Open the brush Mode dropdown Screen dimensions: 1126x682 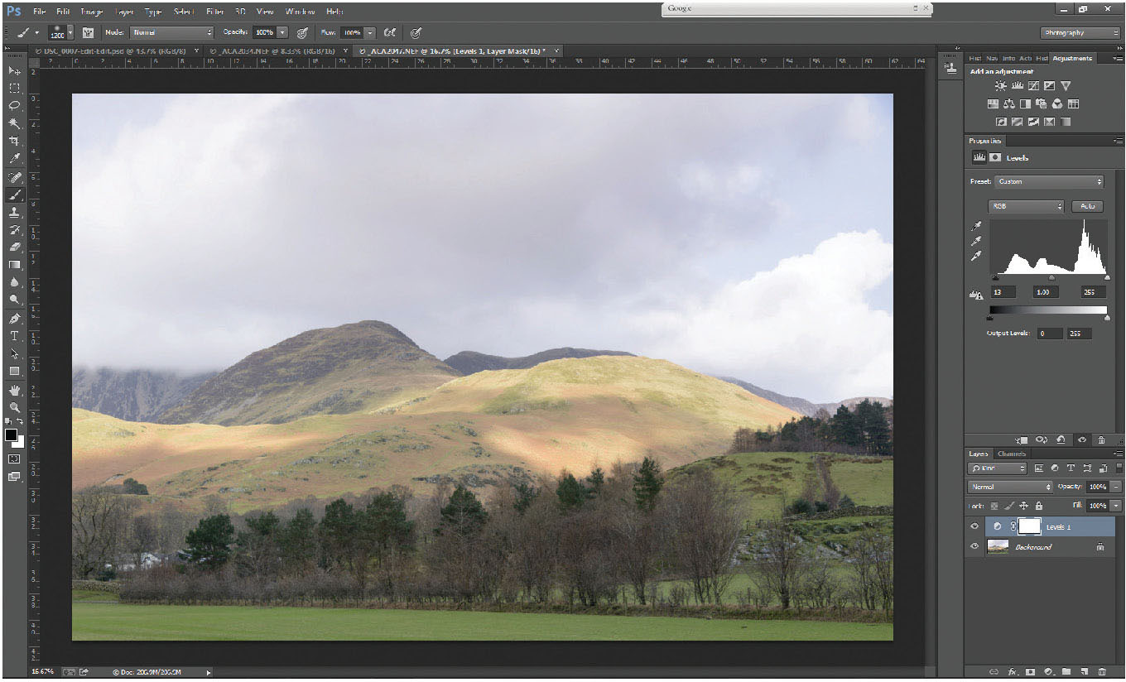[171, 32]
